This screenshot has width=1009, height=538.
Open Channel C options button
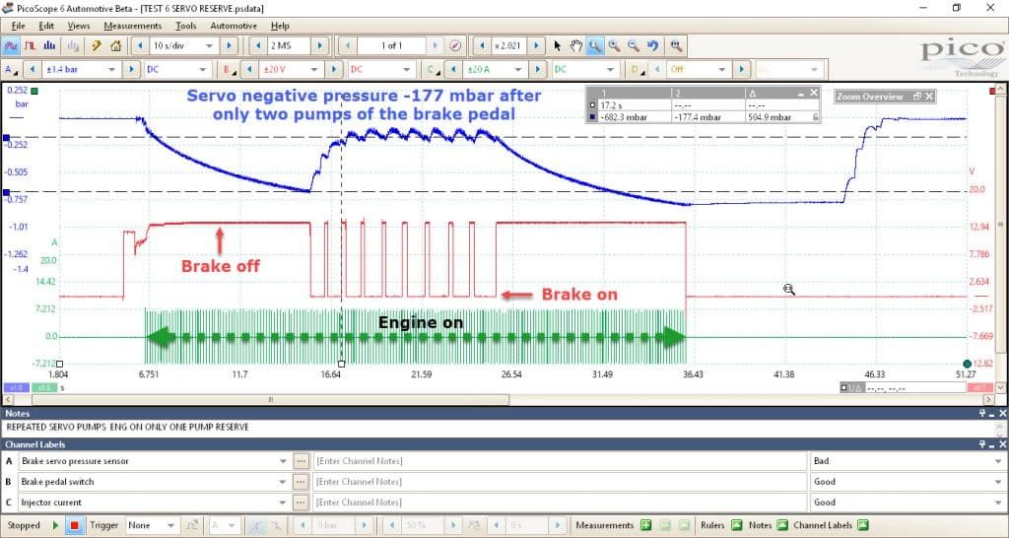click(x=432, y=70)
